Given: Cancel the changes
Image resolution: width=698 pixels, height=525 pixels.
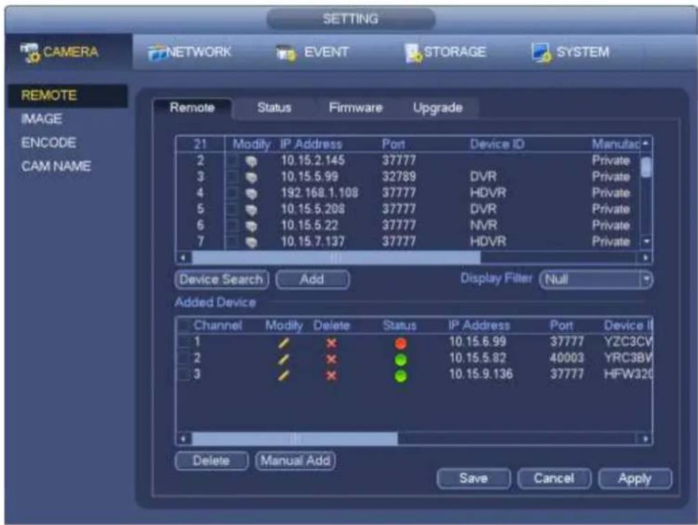Looking at the screenshot, I should (x=555, y=479).
